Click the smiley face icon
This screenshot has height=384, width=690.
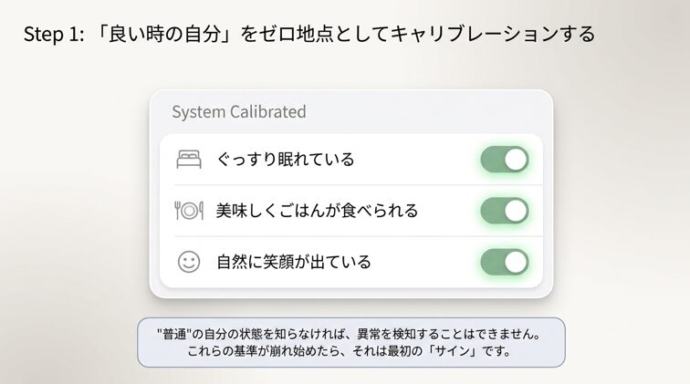point(189,262)
